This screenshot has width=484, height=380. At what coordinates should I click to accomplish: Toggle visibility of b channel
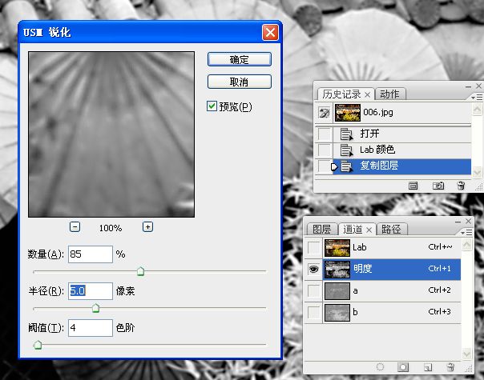pos(314,313)
